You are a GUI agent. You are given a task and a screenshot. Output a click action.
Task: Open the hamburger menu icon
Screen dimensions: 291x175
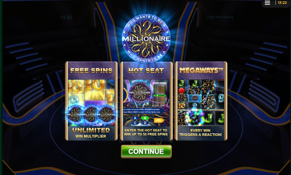(267, 3)
